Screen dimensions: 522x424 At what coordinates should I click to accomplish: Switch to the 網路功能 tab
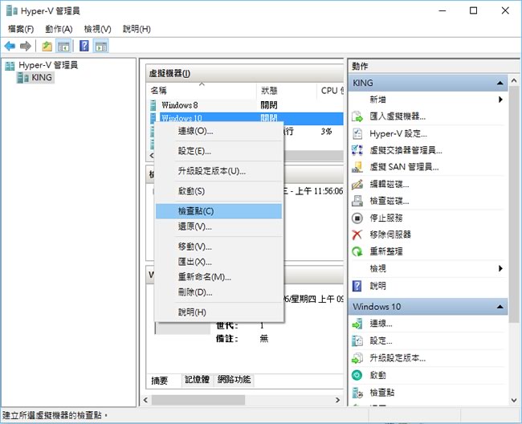pyautogui.click(x=234, y=379)
